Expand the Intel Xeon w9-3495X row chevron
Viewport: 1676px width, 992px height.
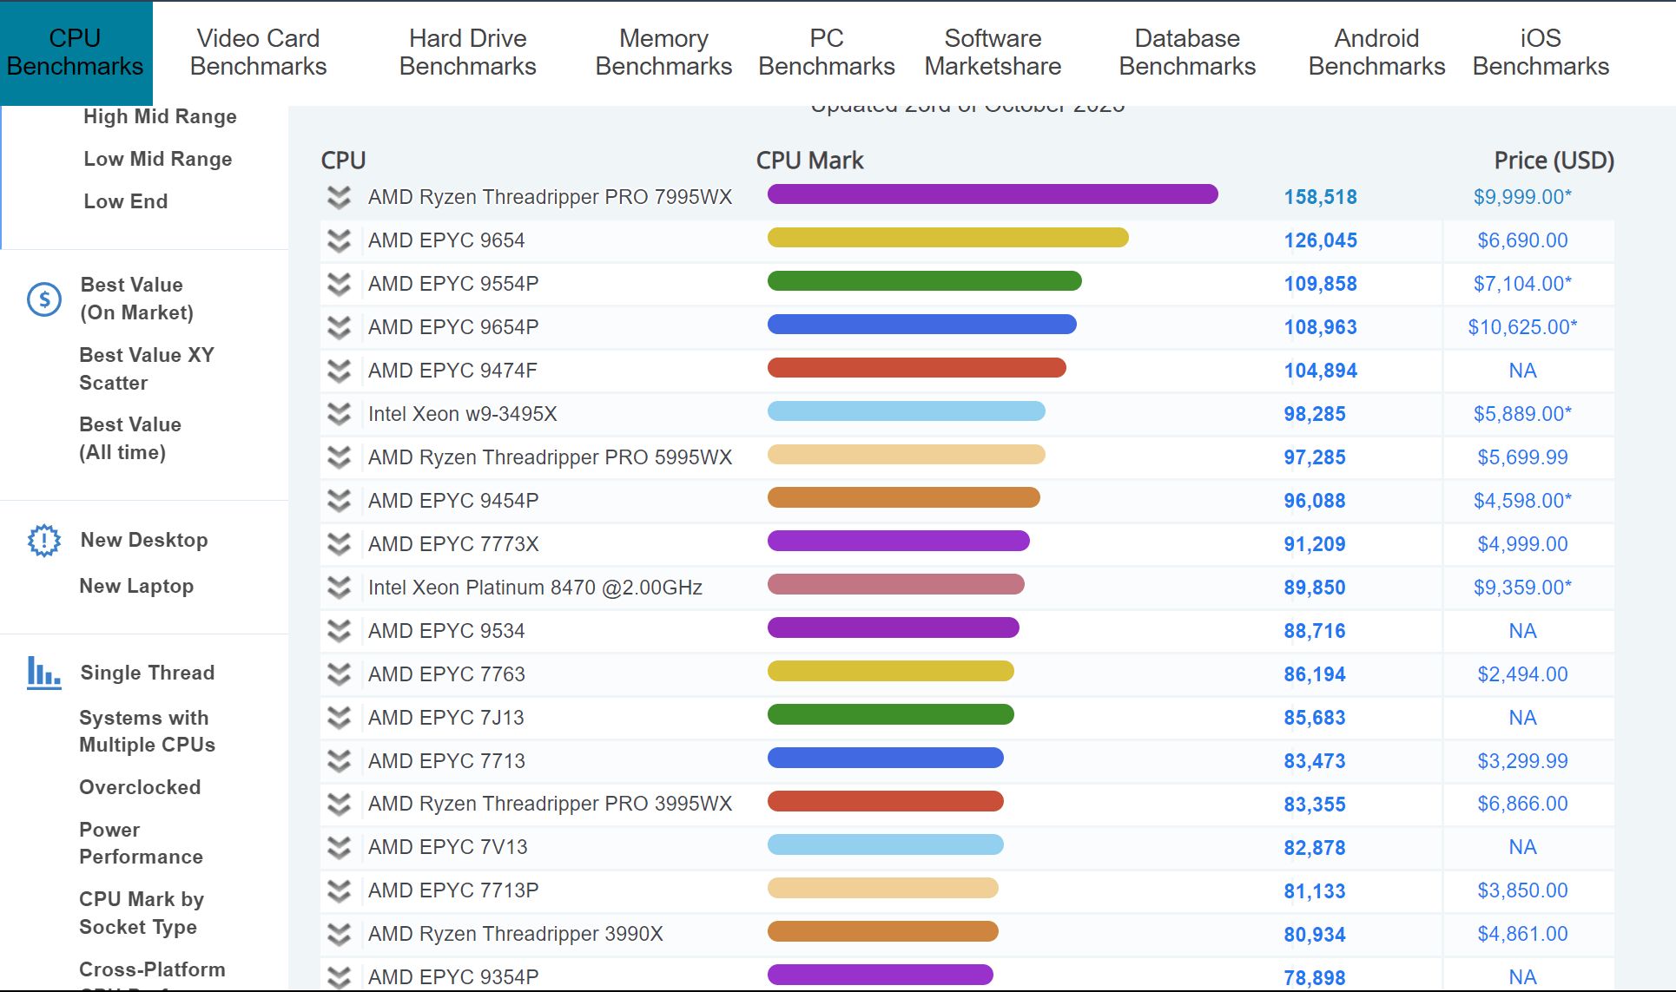339,415
